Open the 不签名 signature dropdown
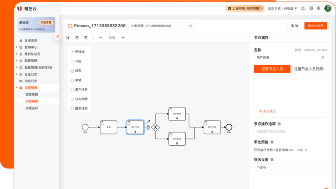 [x=290, y=167]
